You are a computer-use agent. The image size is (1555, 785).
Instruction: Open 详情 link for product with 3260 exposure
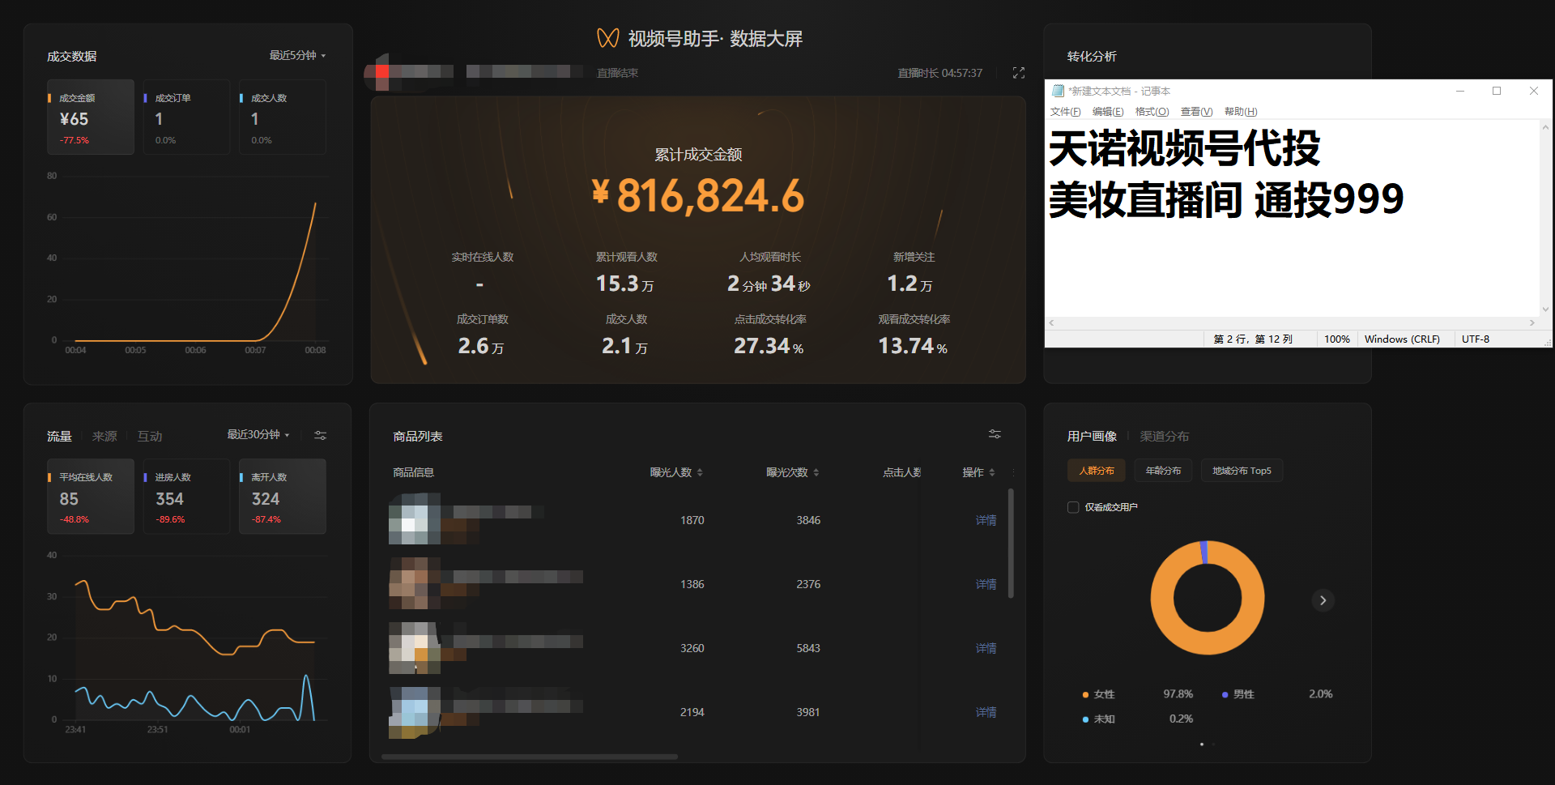986,648
